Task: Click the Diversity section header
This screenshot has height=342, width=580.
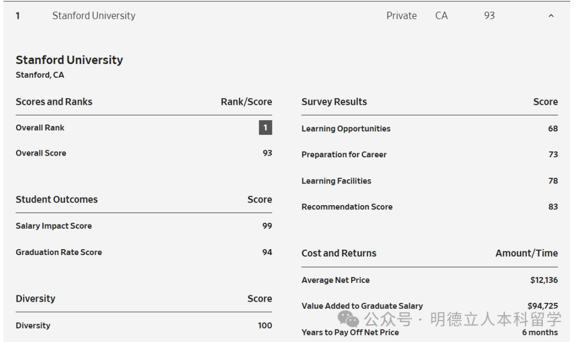Action: tap(35, 299)
